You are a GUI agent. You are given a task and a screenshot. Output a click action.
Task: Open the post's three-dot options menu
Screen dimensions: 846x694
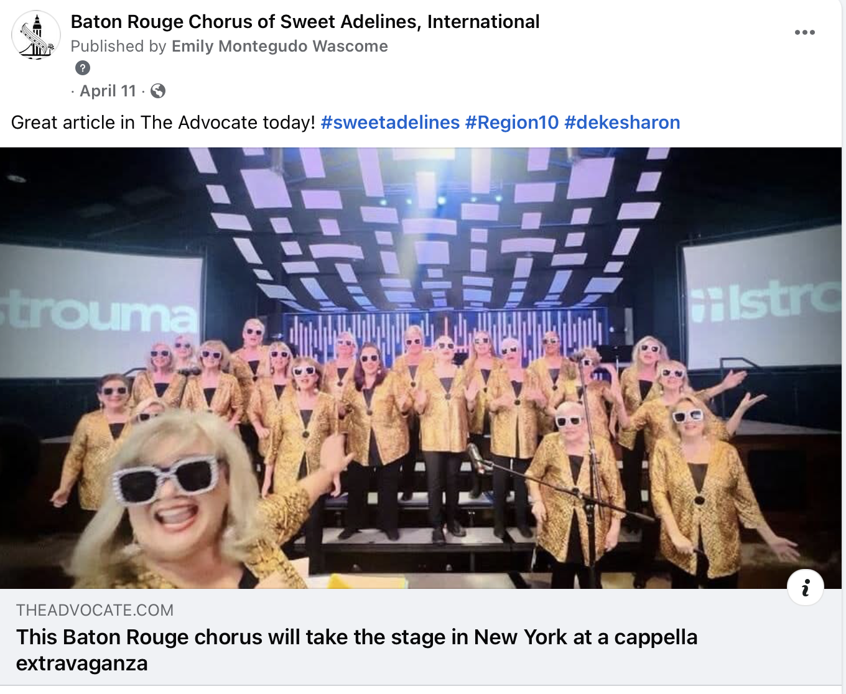(x=804, y=32)
